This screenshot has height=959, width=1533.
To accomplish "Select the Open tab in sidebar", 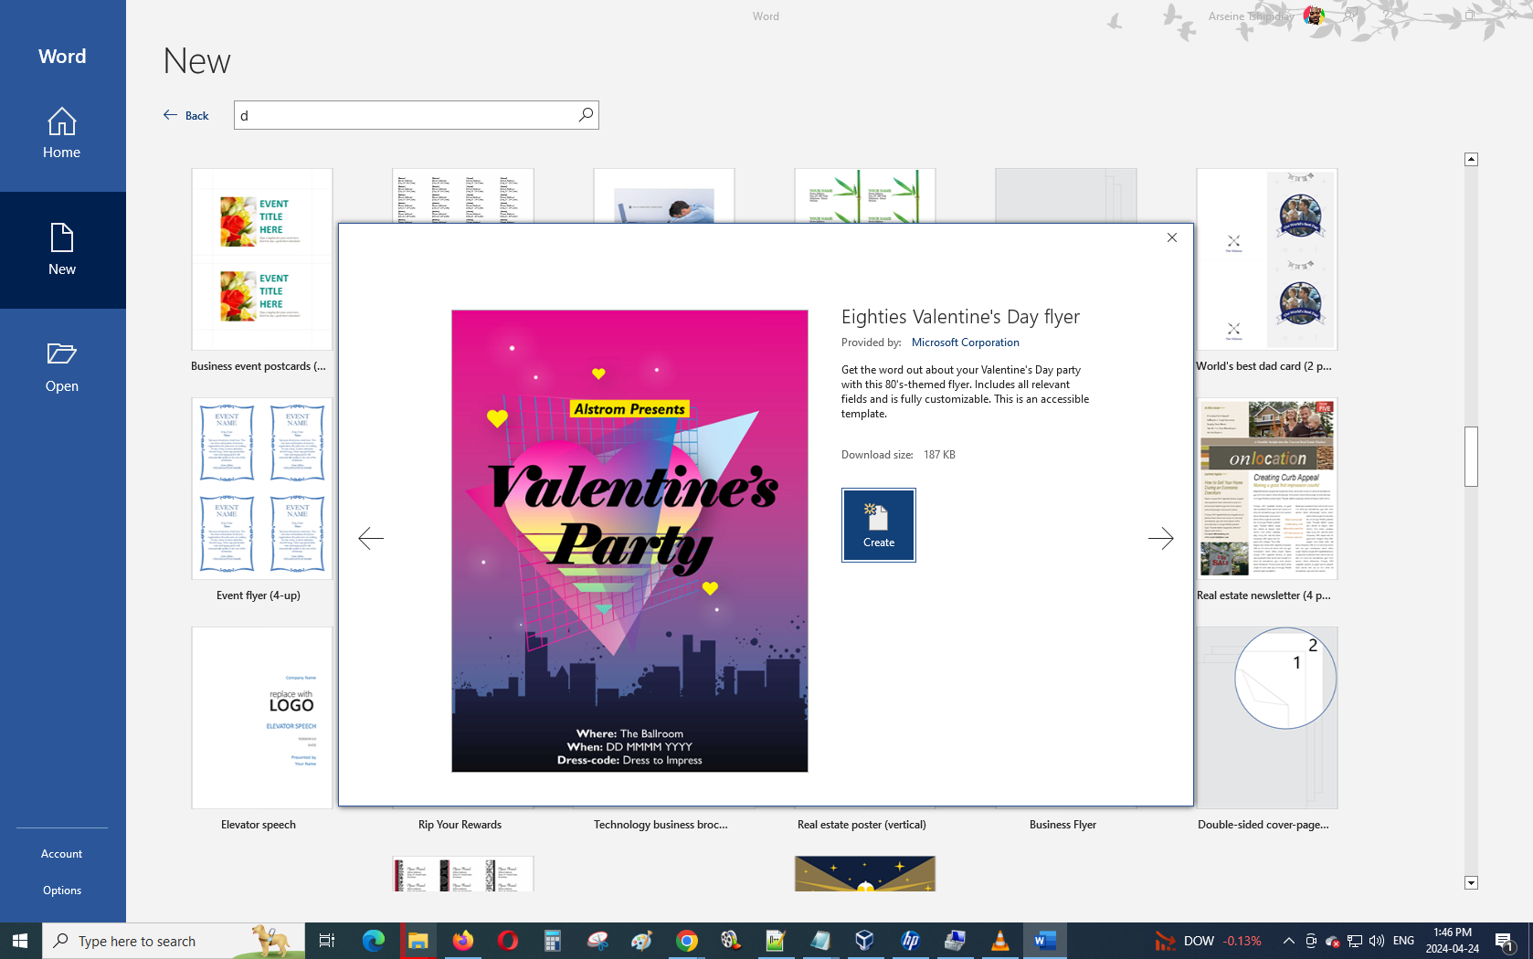I will click(62, 366).
